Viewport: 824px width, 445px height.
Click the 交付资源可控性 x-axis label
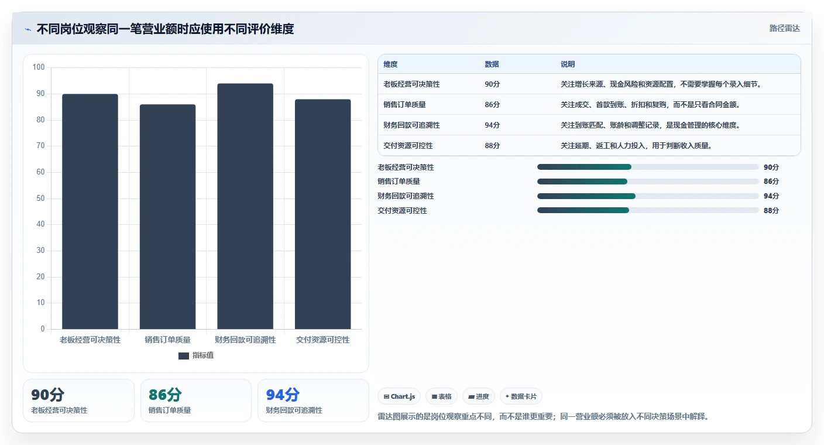click(x=323, y=340)
